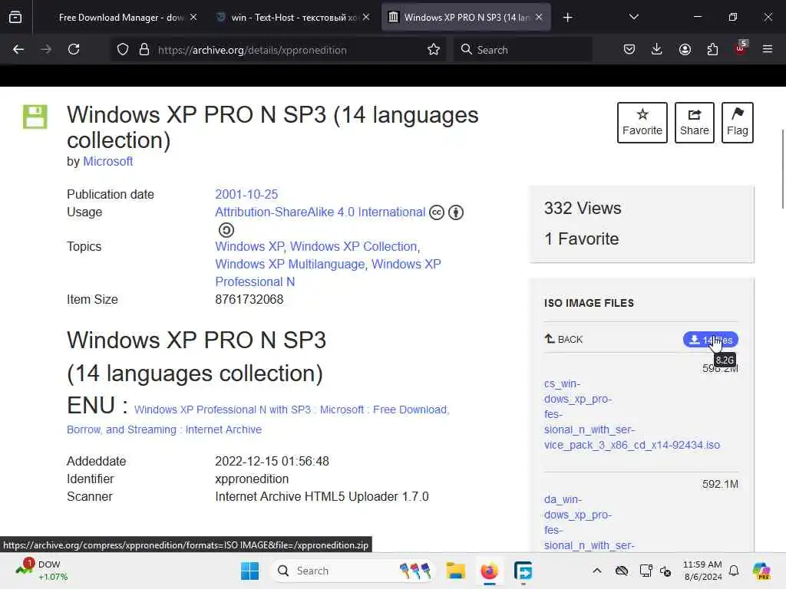Open the notifications bell
This screenshot has height=589, width=786.
(734, 571)
